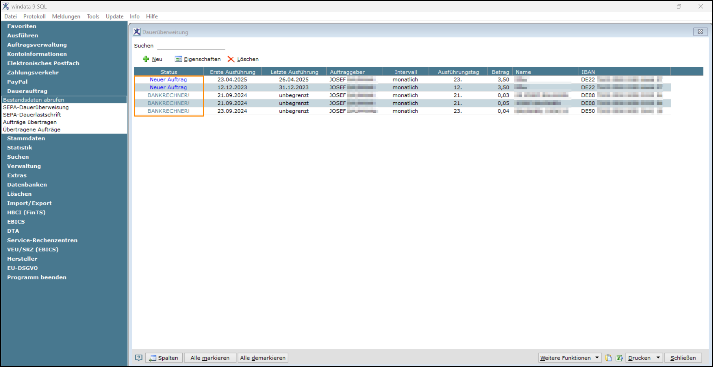
Task: Click Programm beenden in sidebar
Action: (x=37, y=277)
